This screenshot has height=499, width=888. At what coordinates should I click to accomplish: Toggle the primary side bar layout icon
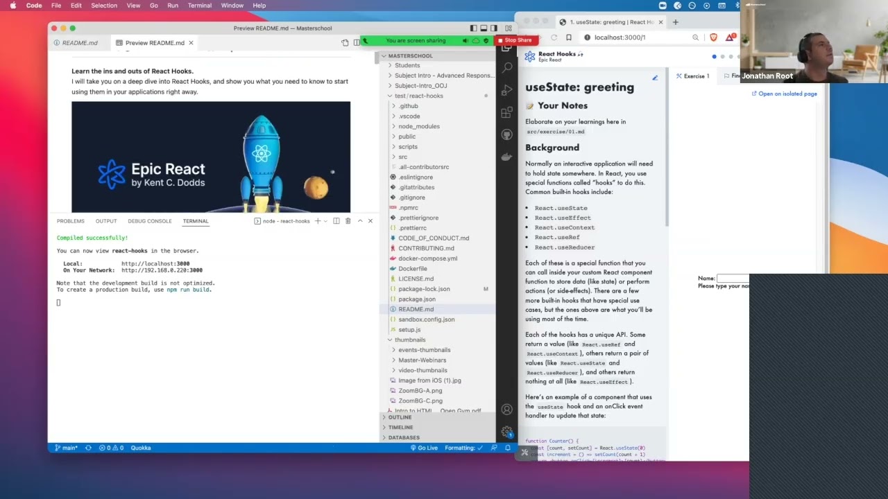coord(473,28)
